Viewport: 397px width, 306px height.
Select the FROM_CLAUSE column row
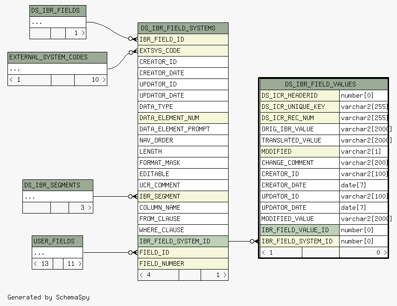(x=183, y=219)
